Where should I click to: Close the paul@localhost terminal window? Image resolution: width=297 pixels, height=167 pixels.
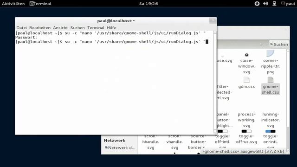click(213, 20)
